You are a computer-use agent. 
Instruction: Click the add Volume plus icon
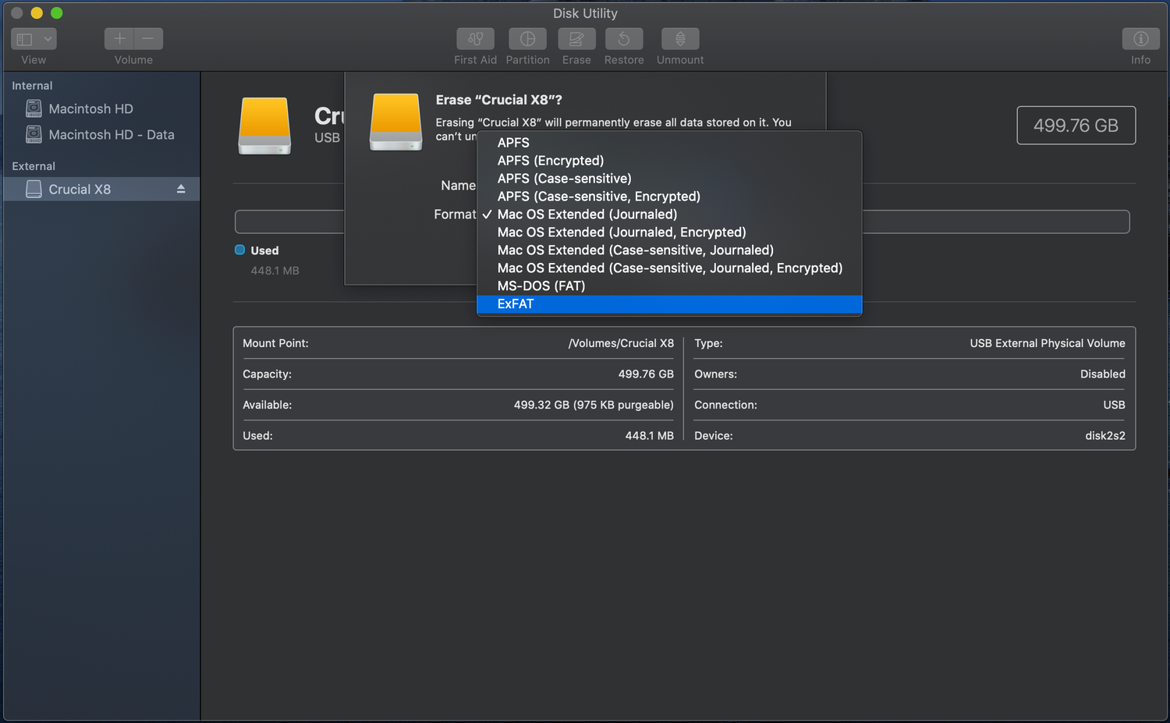119,37
